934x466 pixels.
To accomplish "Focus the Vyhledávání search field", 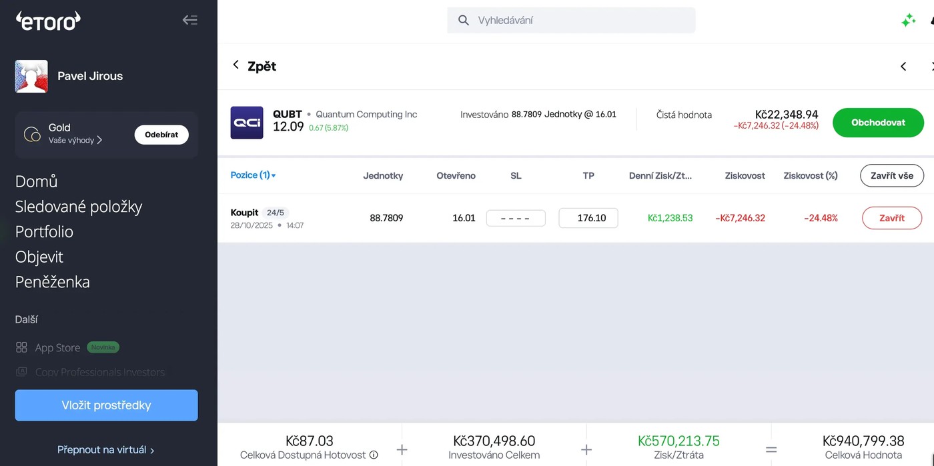I will pyautogui.click(x=571, y=20).
